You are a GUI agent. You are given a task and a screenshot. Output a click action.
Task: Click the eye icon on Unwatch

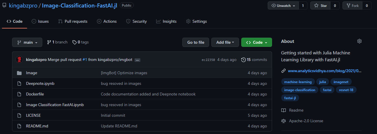coord(273,5)
